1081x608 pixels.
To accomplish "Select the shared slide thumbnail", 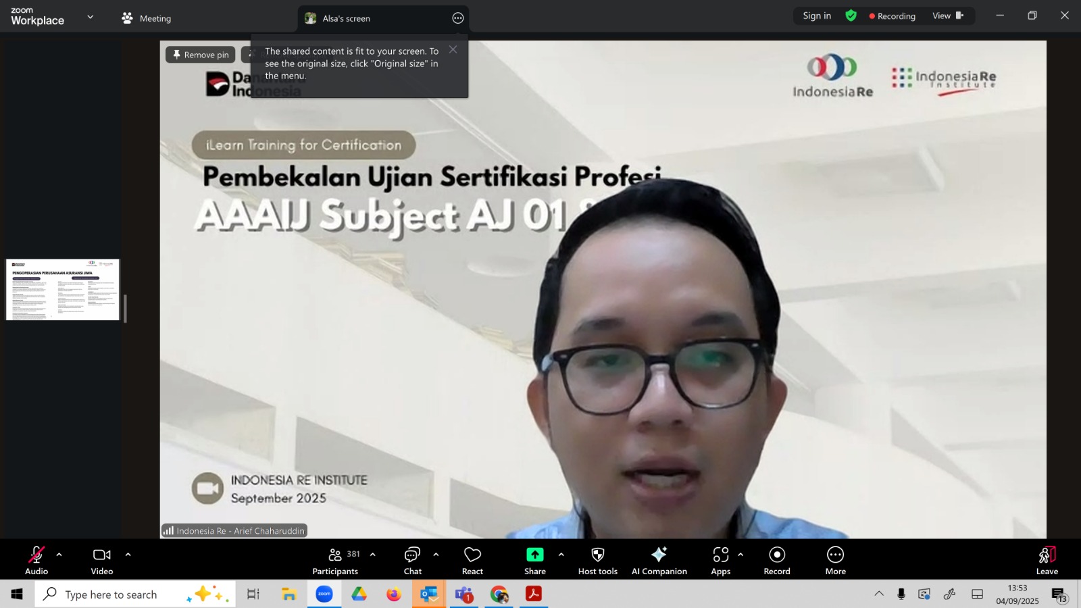I will point(63,289).
